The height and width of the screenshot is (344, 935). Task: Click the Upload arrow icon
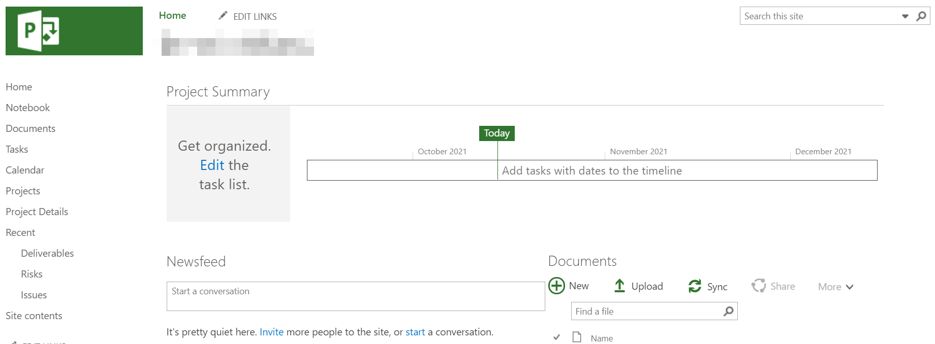coord(619,286)
